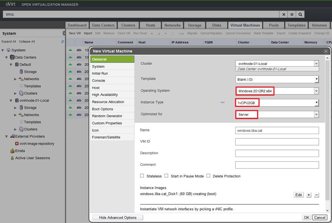This screenshot has width=332, height=223.
Task: Close the New Virtual Machine dialog
Action: [326, 51]
